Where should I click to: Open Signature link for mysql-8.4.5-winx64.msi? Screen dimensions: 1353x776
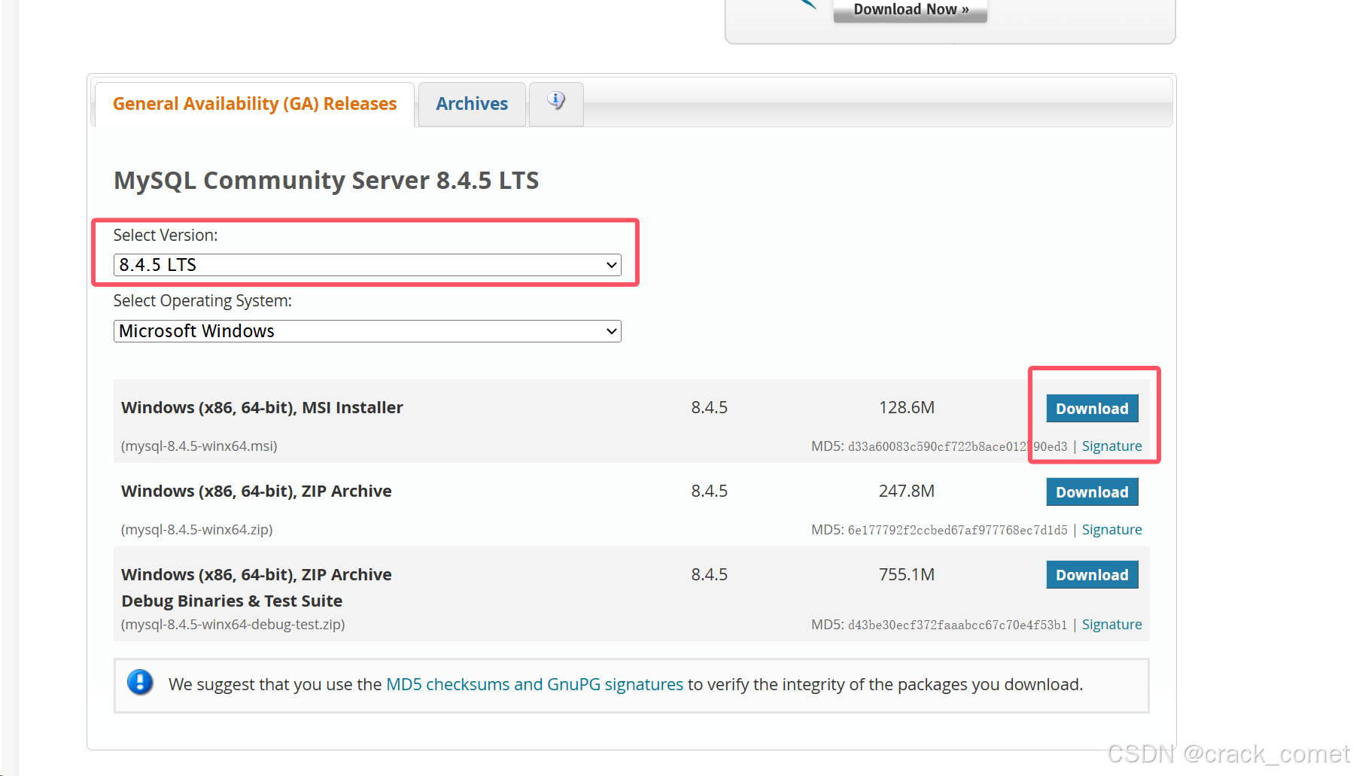[1111, 446]
